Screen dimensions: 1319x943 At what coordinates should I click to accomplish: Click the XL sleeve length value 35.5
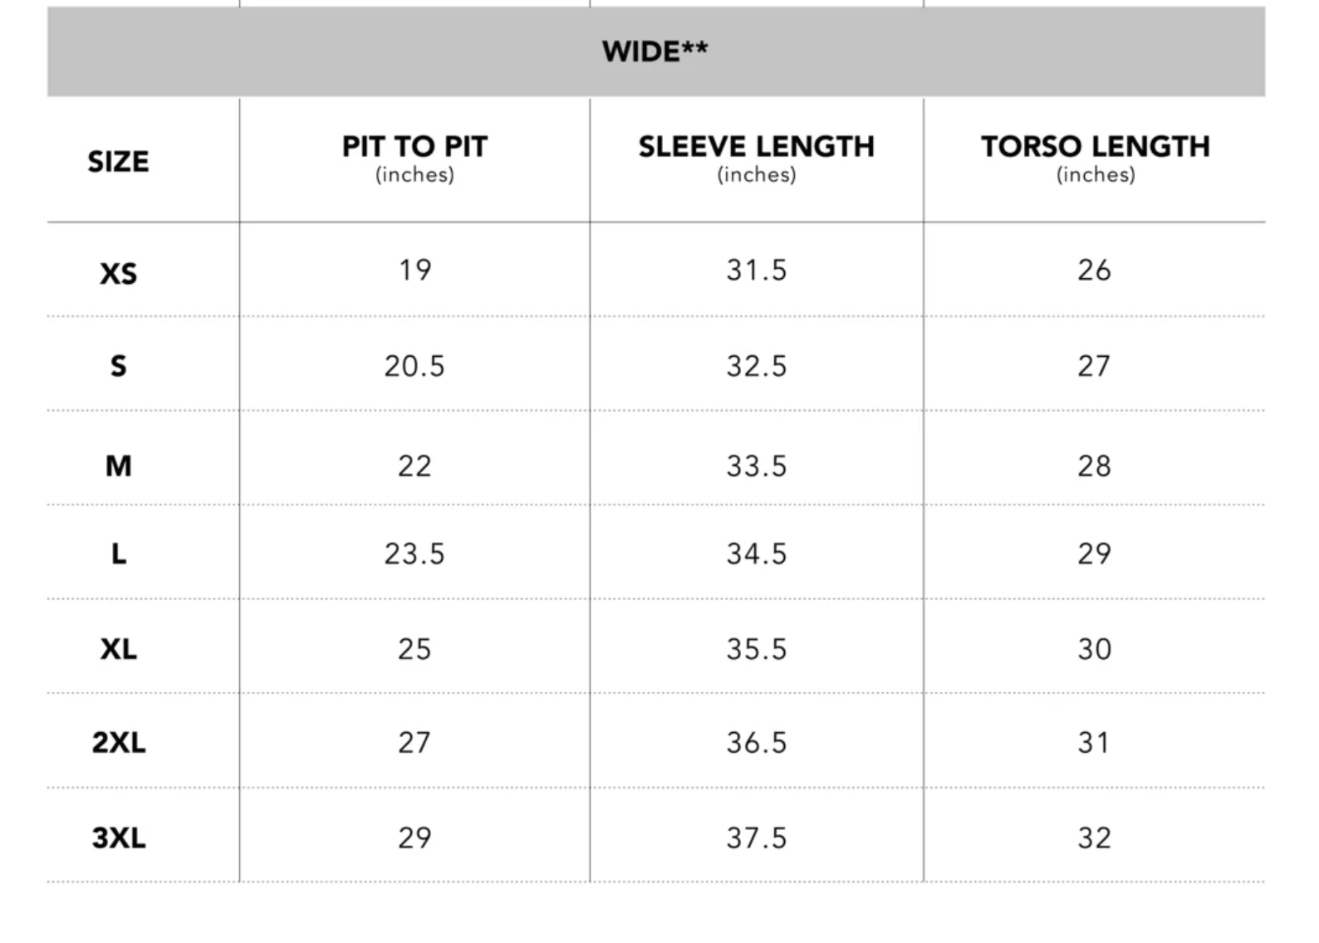click(756, 648)
